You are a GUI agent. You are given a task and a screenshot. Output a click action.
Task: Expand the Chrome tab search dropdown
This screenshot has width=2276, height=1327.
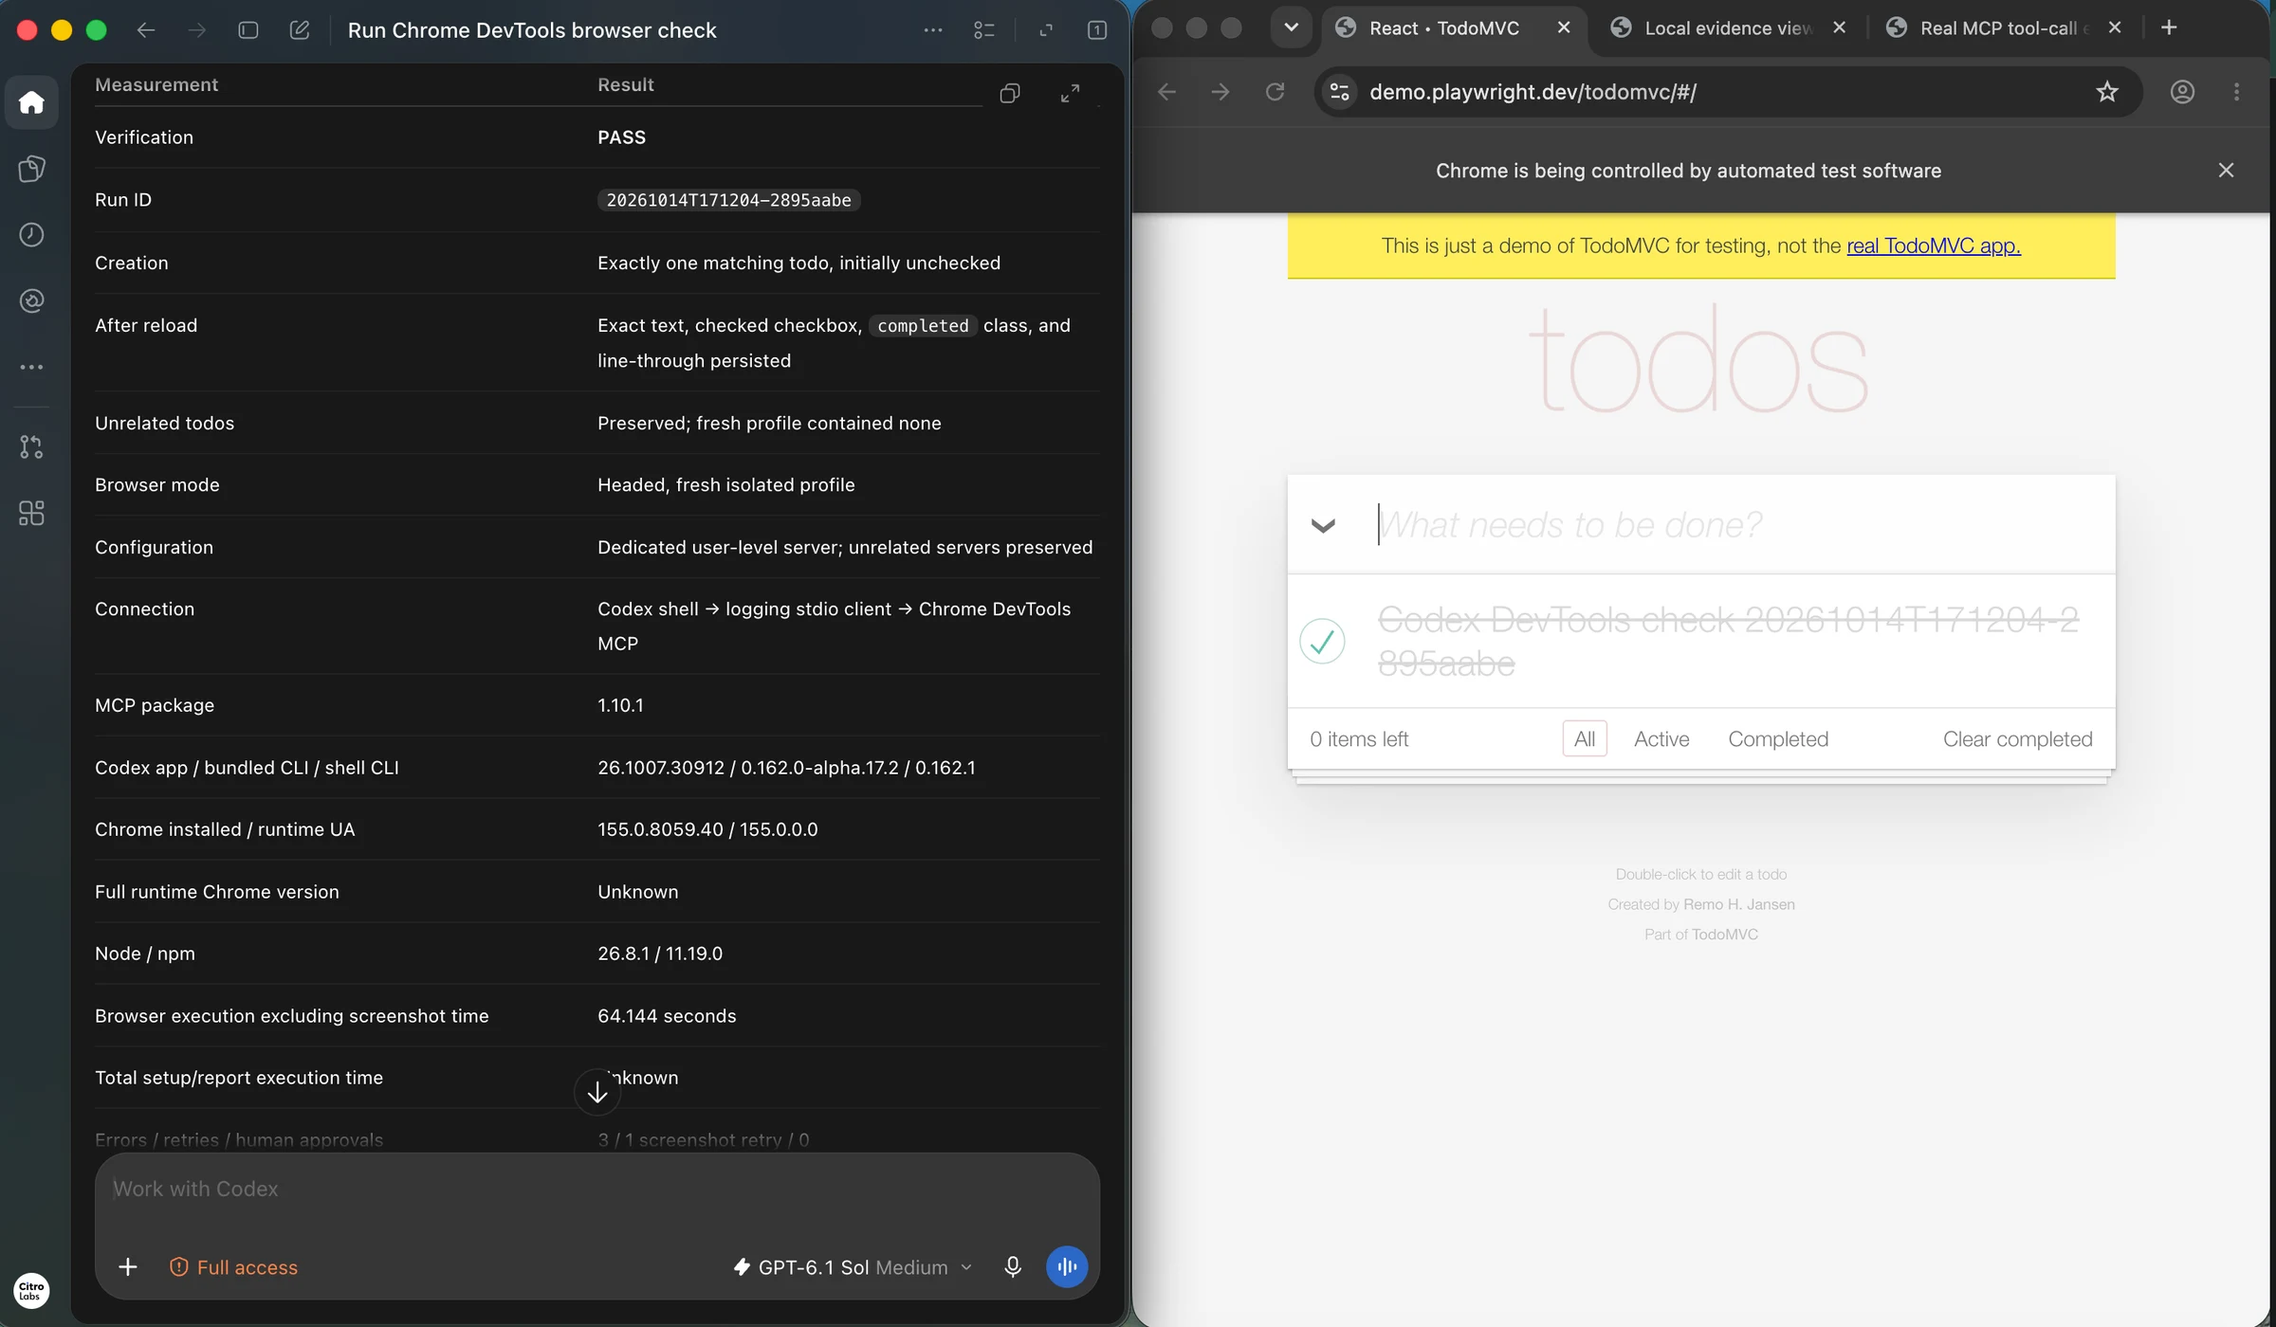click(x=1291, y=27)
